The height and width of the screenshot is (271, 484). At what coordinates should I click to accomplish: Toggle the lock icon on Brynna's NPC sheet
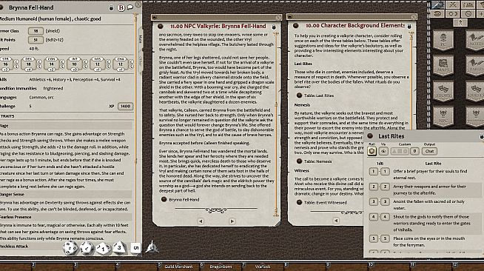[x=112, y=7]
